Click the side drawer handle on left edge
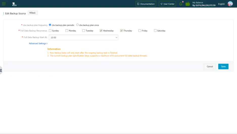This screenshot has height=134, width=237. coord(1,70)
